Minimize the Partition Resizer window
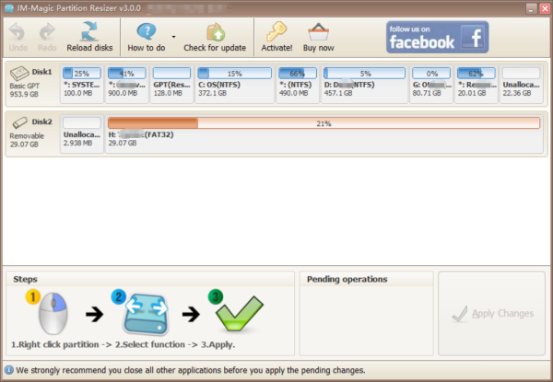Viewport: 553px width, 382px height. pyautogui.click(x=531, y=8)
